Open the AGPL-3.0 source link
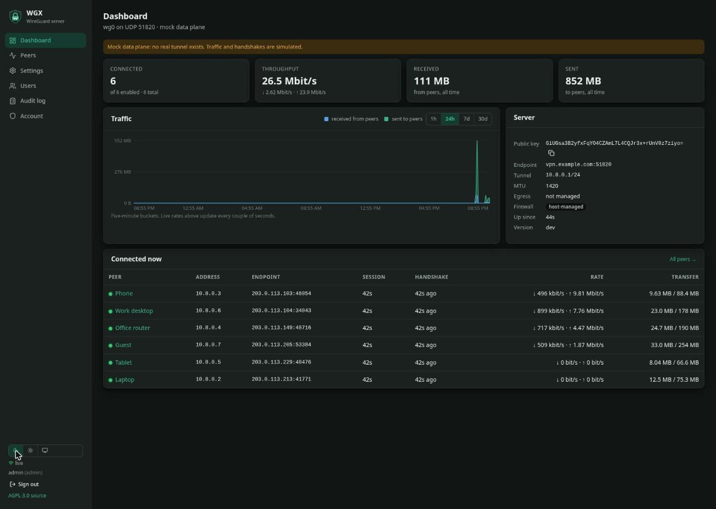Viewport: 716px width, 509px height. 27,495
